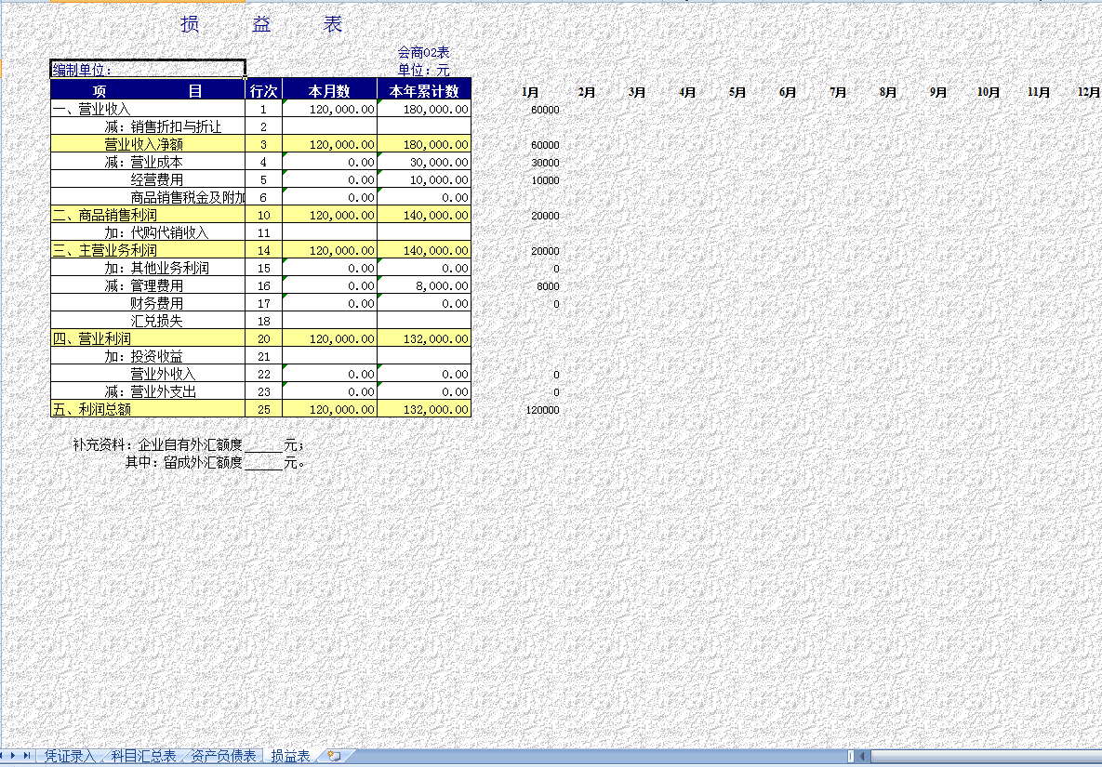The height and width of the screenshot is (767, 1102).
Task: Select the 行次 header cell
Action: (263, 90)
